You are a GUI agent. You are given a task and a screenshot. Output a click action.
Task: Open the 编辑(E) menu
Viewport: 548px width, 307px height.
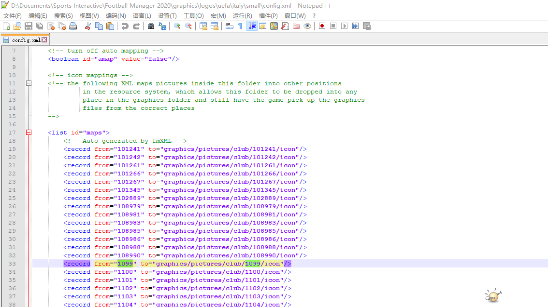coord(38,16)
